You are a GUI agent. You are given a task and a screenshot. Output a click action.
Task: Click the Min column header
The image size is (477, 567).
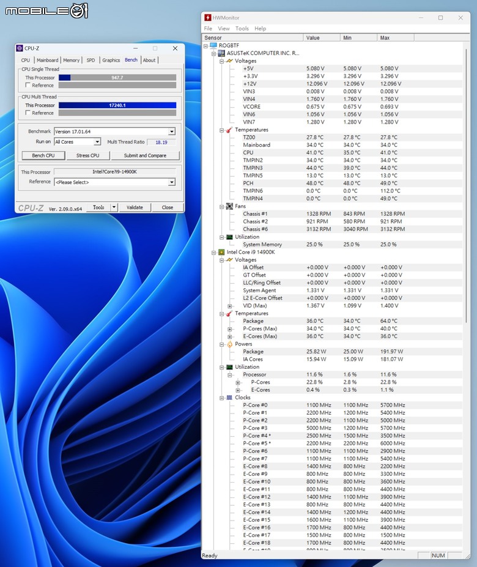pos(358,37)
